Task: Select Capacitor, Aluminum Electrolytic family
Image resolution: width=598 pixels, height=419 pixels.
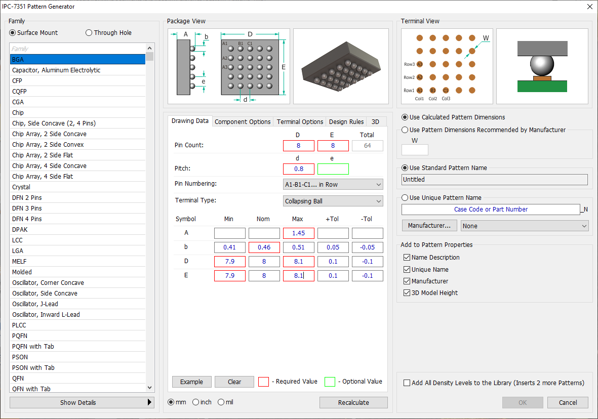Action: pyautogui.click(x=77, y=70)
